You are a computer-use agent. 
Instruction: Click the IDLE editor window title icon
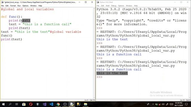point(2,2)
